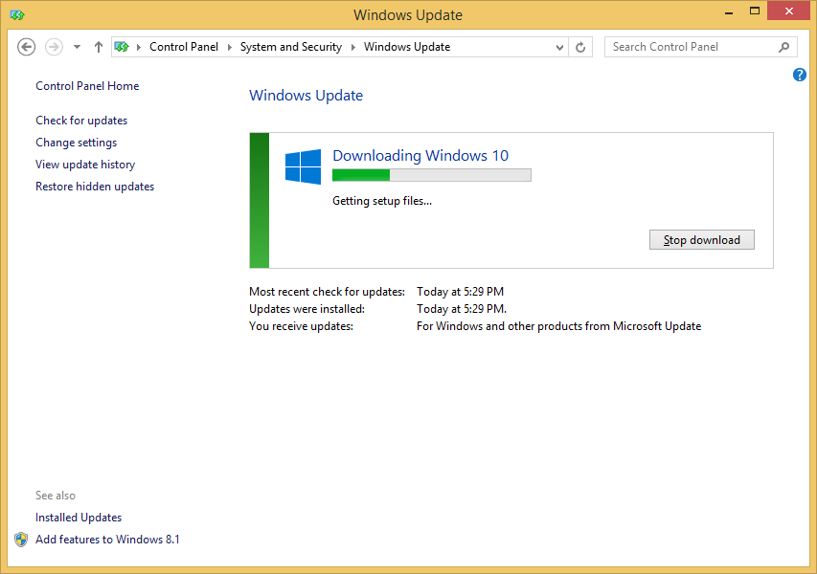Select Control Panel breadcrumb
This screenshot has height=574, width=817.
pyautogui.click(x=184, y=47)
